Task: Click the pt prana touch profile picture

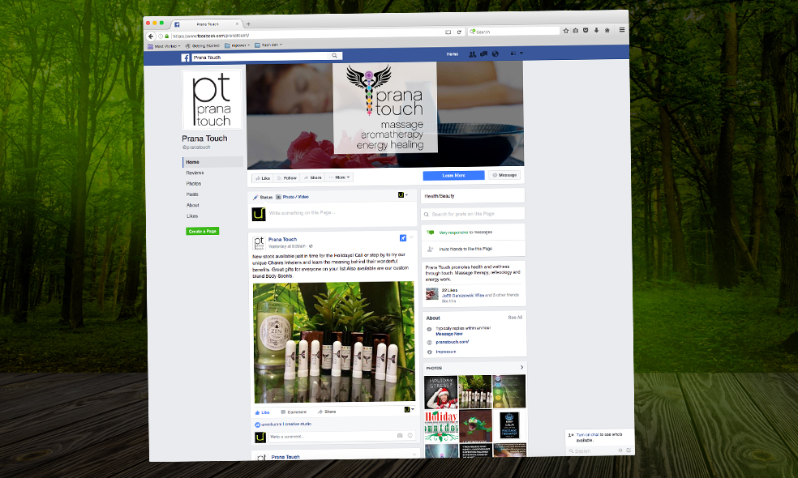Action: (212, 100)
